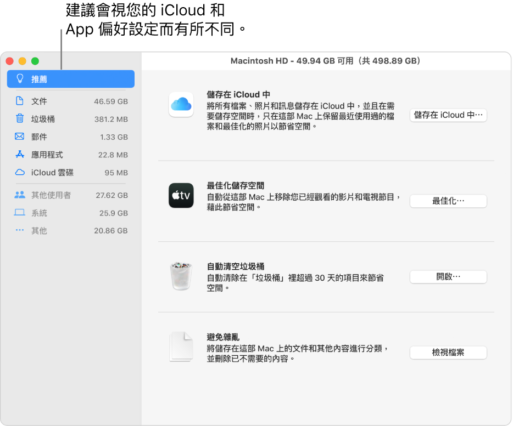The width and height of the screenshot is (513, 426).
Task: Open the 郵件 category in sidebar
Action: click(71, 137)
